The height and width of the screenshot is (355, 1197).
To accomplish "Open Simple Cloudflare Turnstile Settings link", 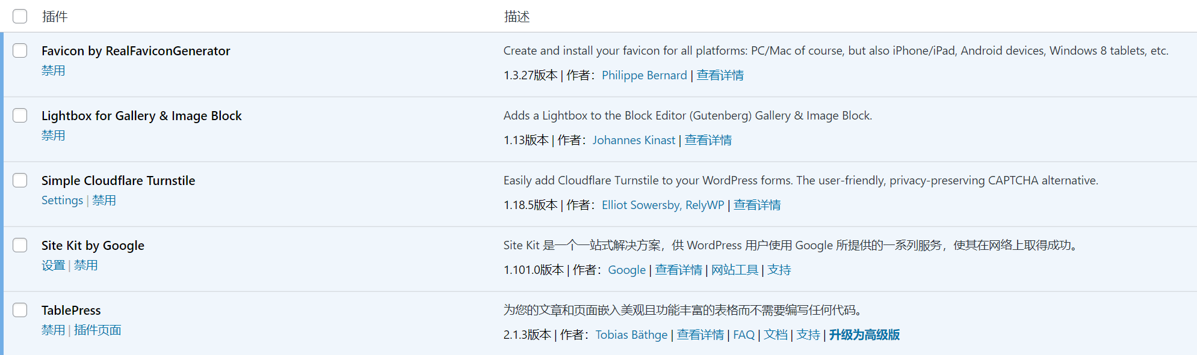I will tap(62, 201).
